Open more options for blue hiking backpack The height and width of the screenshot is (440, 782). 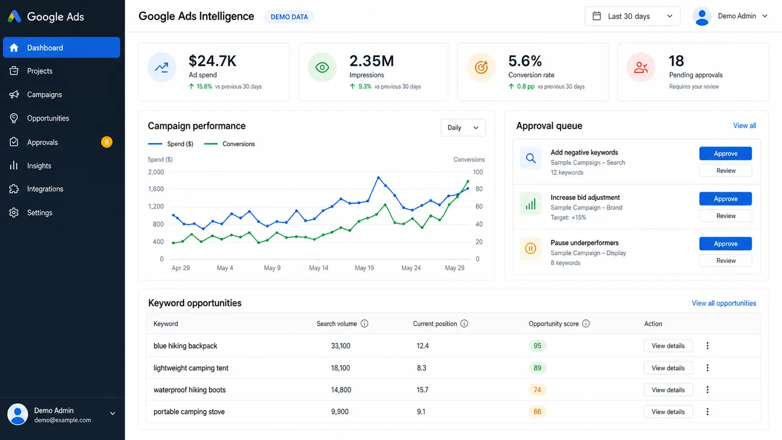coord(707,346)
